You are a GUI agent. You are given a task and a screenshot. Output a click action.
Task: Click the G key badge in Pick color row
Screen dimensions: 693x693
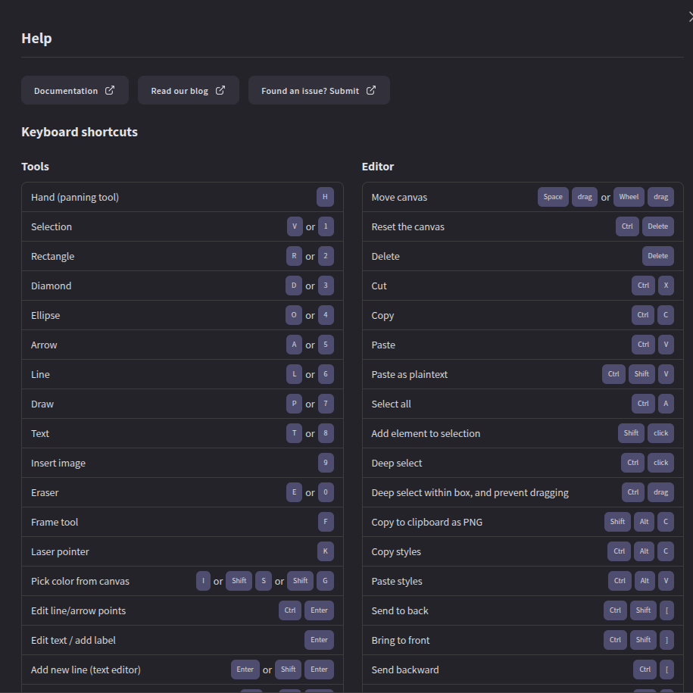click(325, 581)
